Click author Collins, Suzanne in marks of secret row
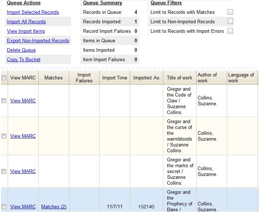This screenshot has height=212, width=260. point(207,171)
